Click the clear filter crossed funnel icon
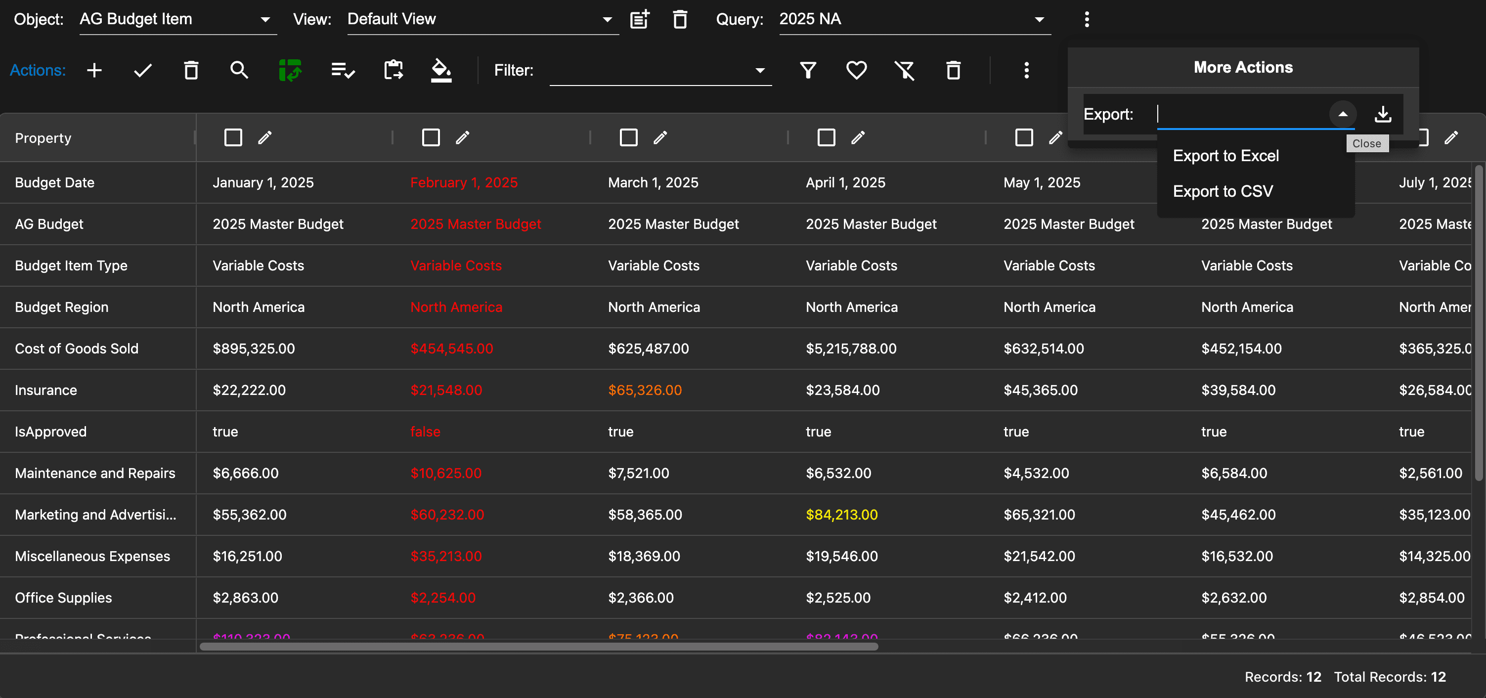The width and height of the screenshot is (1486, 698). [x=904, y=70]
